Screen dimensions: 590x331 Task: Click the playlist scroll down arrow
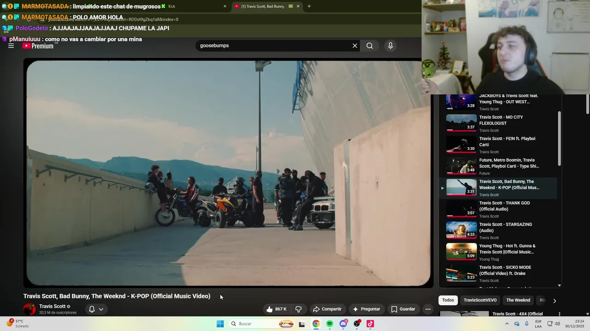click(560, 285)
